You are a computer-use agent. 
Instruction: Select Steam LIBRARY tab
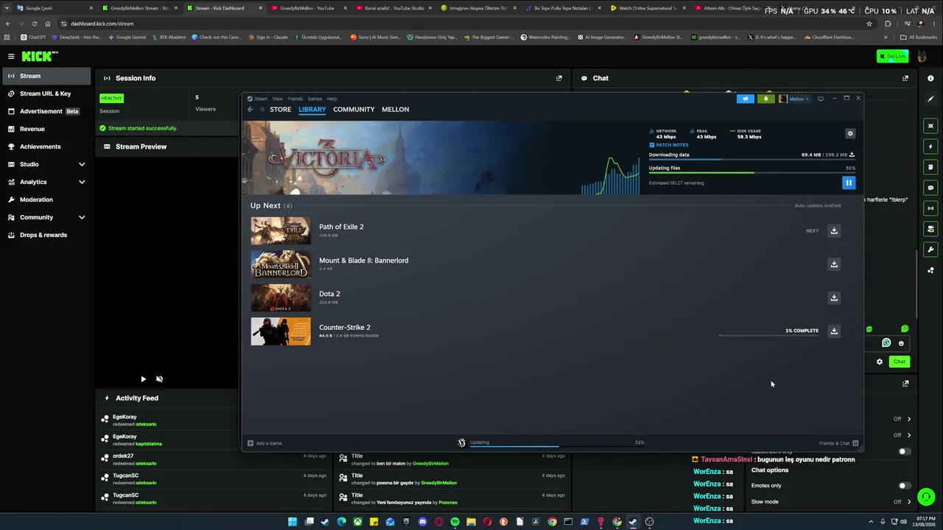click(x=312, y=110)
